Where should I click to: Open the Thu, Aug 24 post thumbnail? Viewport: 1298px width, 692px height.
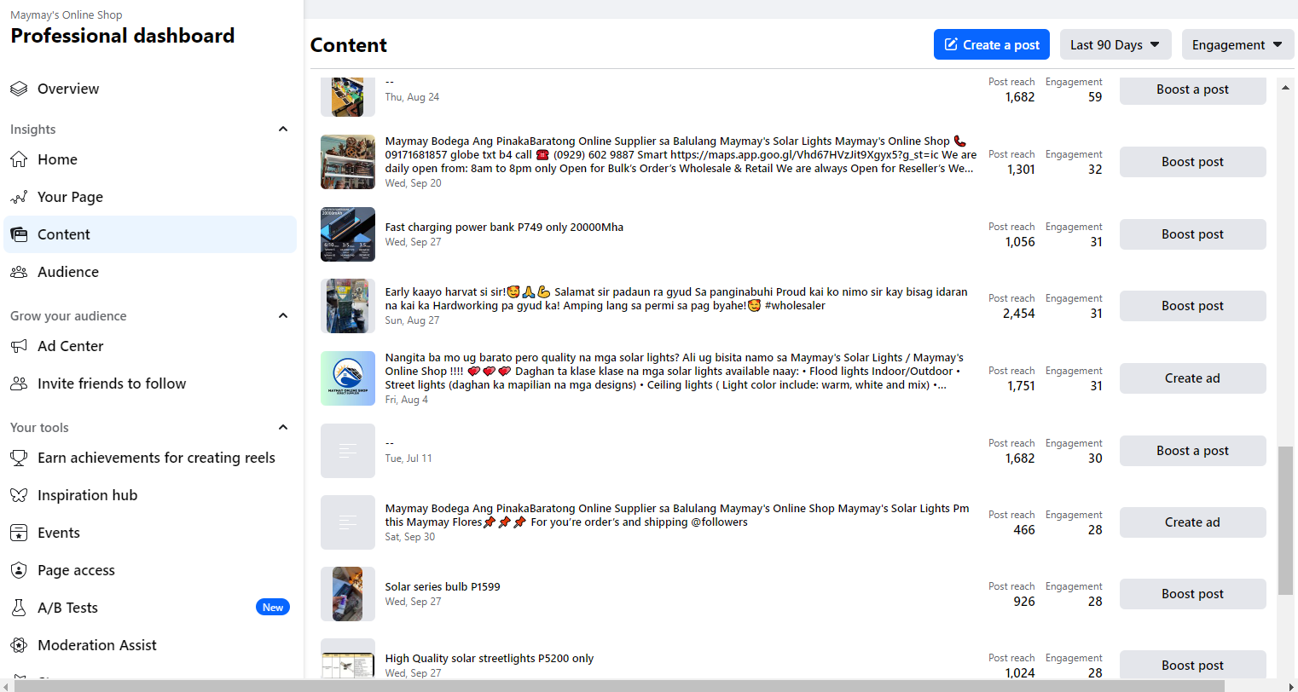(348, 96)
